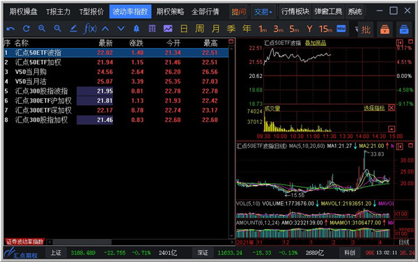Open the 期权策略 tab
Viewport: 418px width, 262px height.
(x=170, y=12)
